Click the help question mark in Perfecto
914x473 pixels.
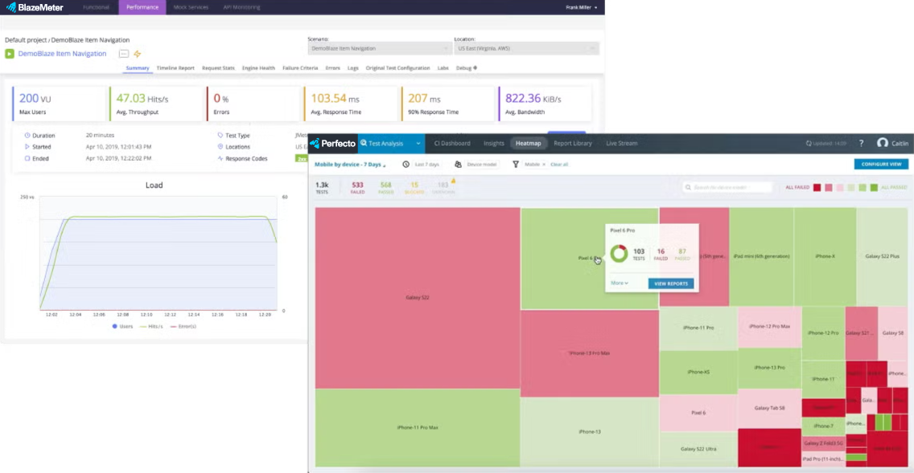(861, 143)
